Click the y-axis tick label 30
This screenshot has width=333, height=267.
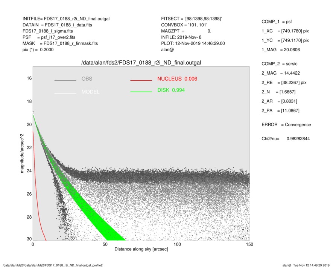coord(29,239)
